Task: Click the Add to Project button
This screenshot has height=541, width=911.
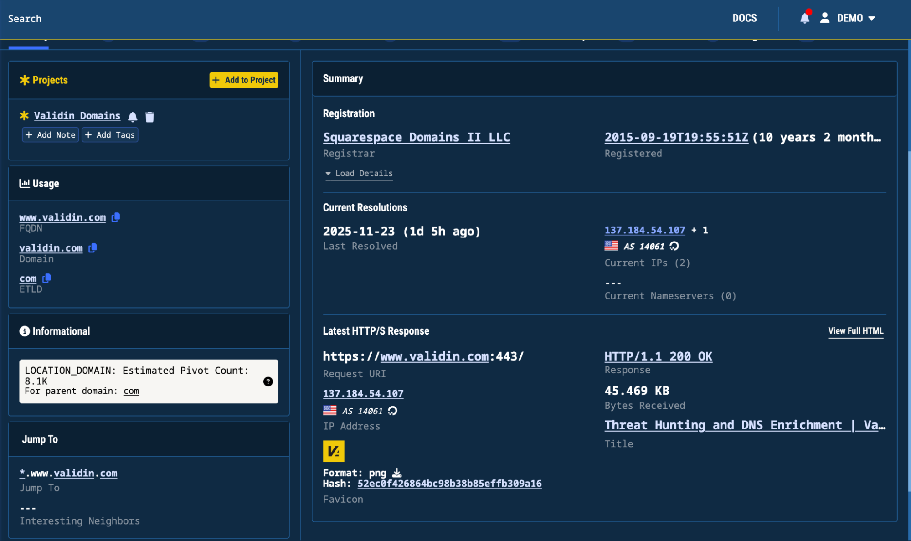Action: coord(244,80)
